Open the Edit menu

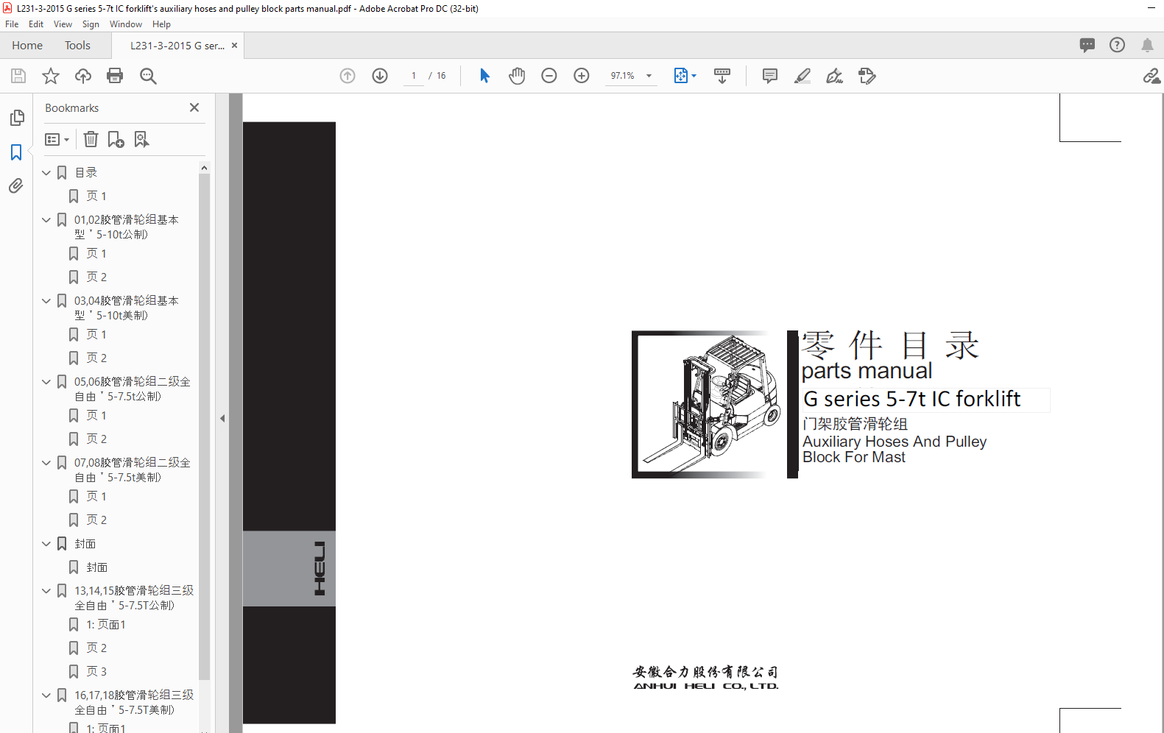point(36,24)
